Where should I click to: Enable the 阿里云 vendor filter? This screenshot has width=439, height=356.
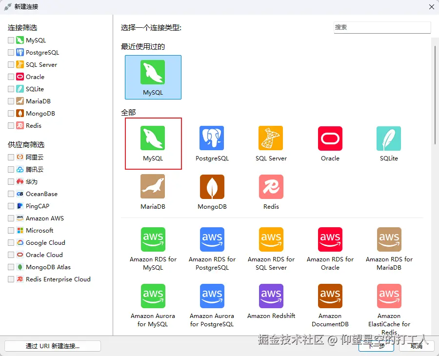[x=11, y=158]
